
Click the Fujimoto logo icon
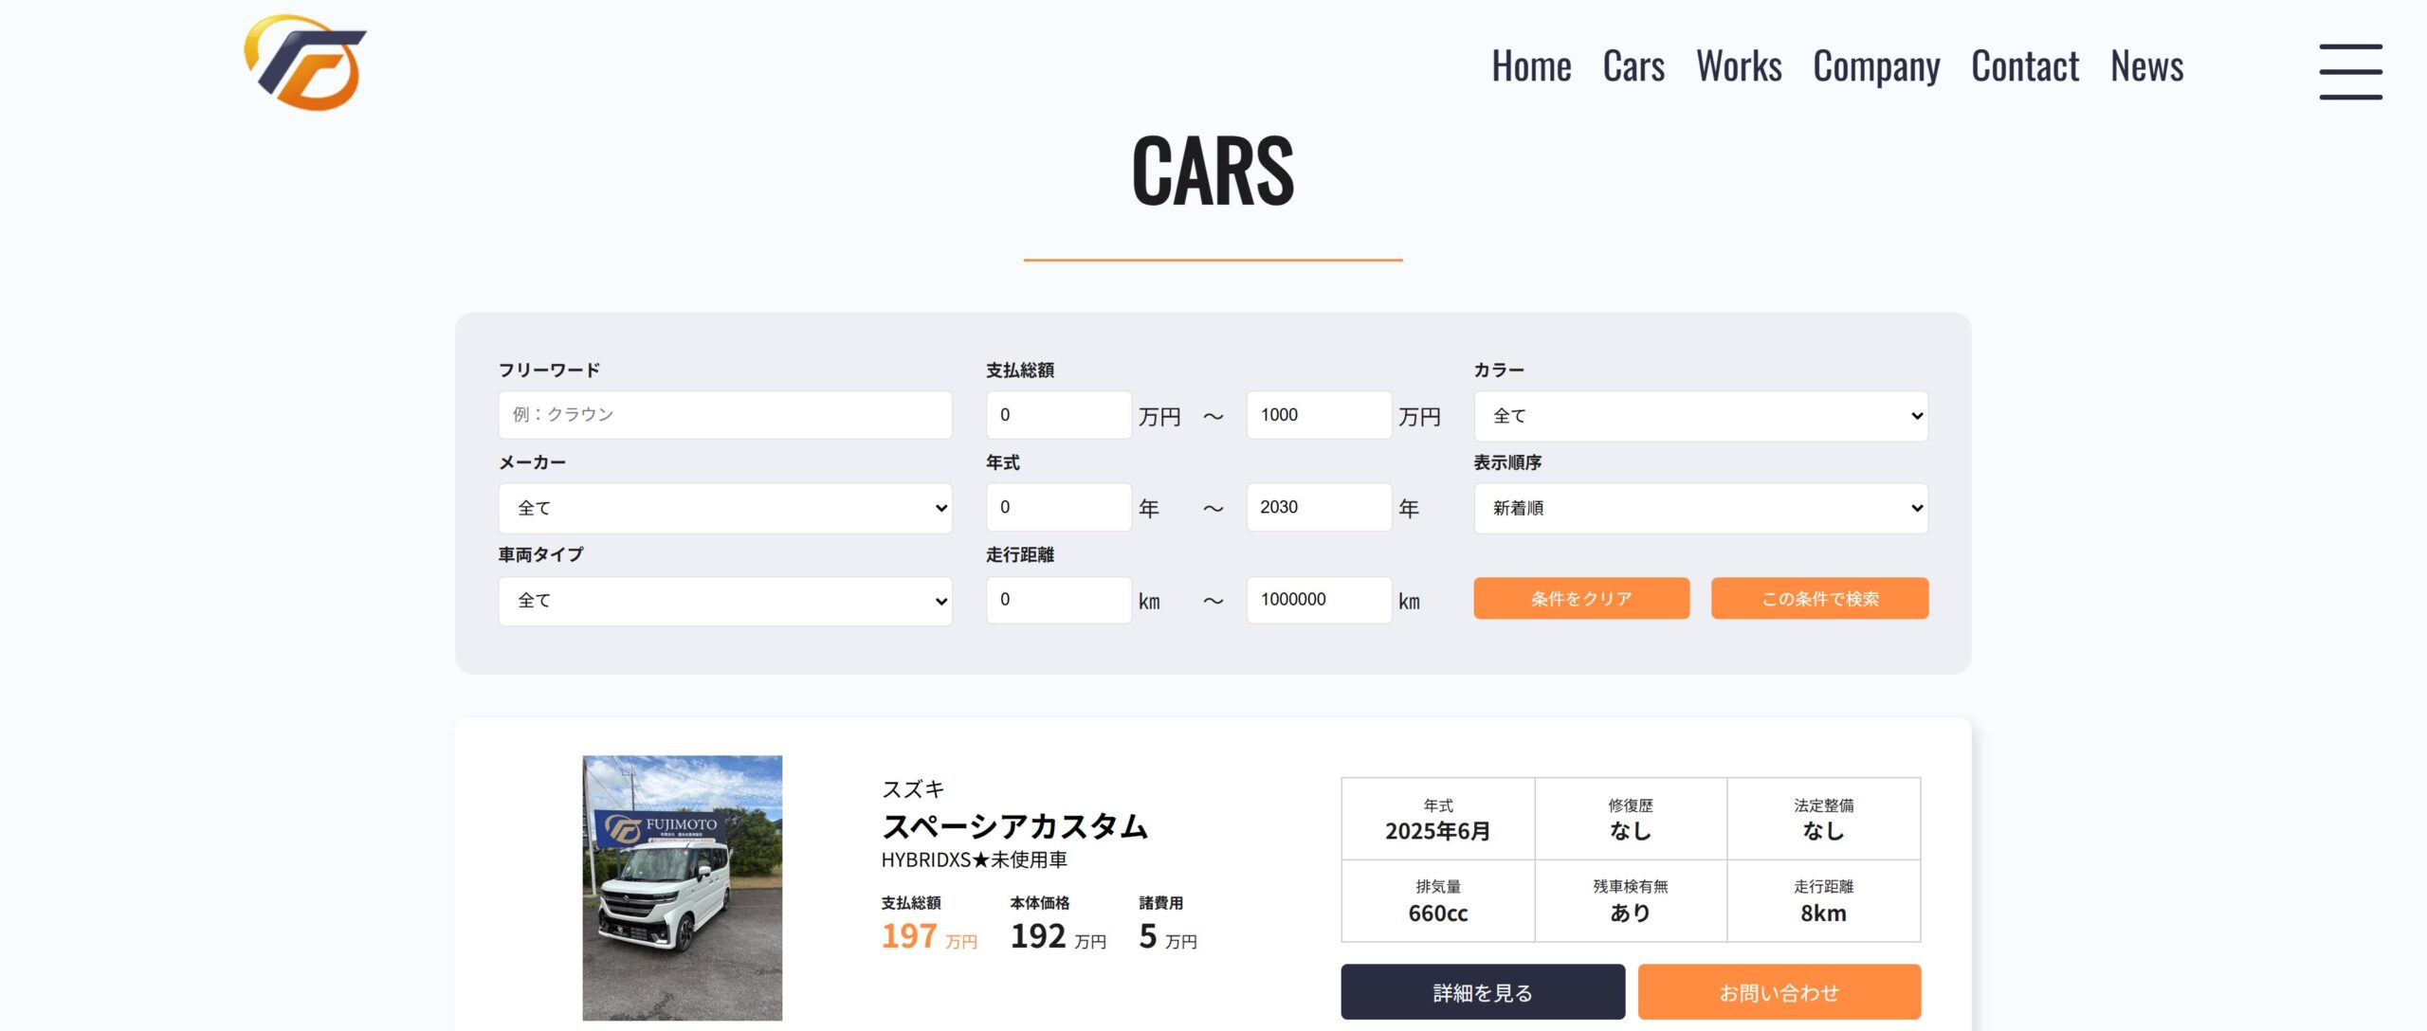[x=305, y=63]
